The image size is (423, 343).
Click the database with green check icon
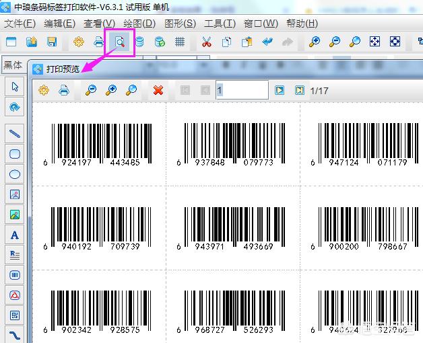[x=160, y=42]
